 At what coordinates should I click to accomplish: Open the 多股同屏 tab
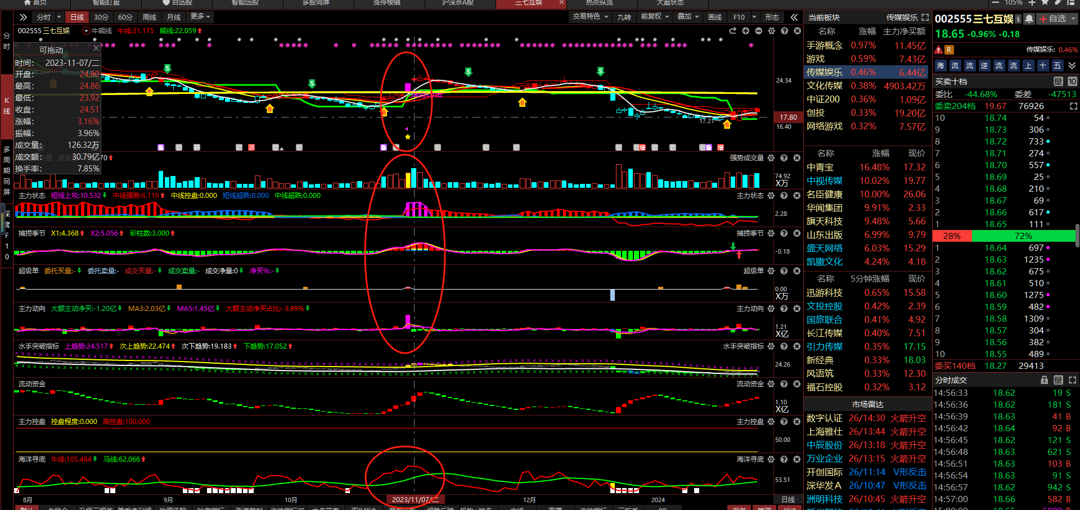[x=316, y=3]
